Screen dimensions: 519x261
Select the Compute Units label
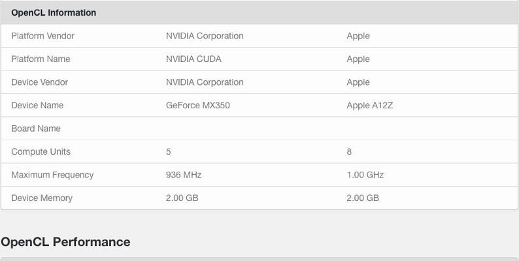(41, 151)
